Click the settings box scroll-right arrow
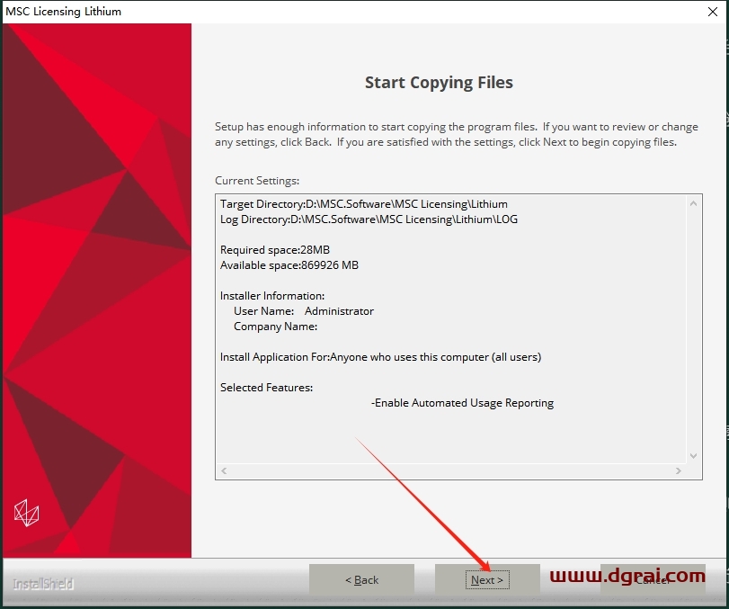The height and width of the screenshot is (609, 729). tap(679, 470)
